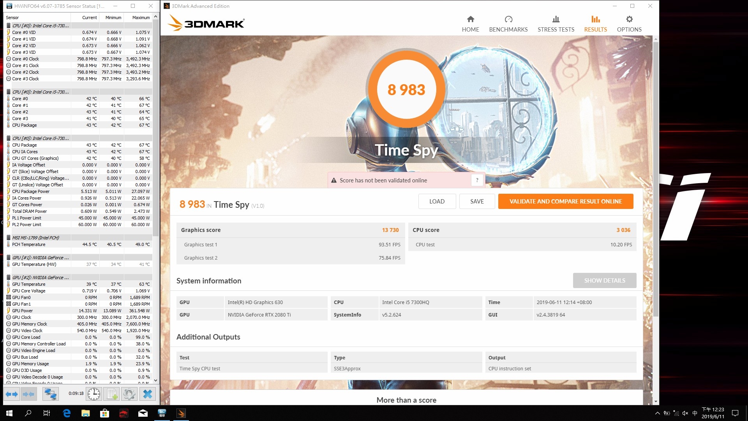748x421 pixels.
Task: Click HWiNFO Minimum column header
Action: point(111,18)
